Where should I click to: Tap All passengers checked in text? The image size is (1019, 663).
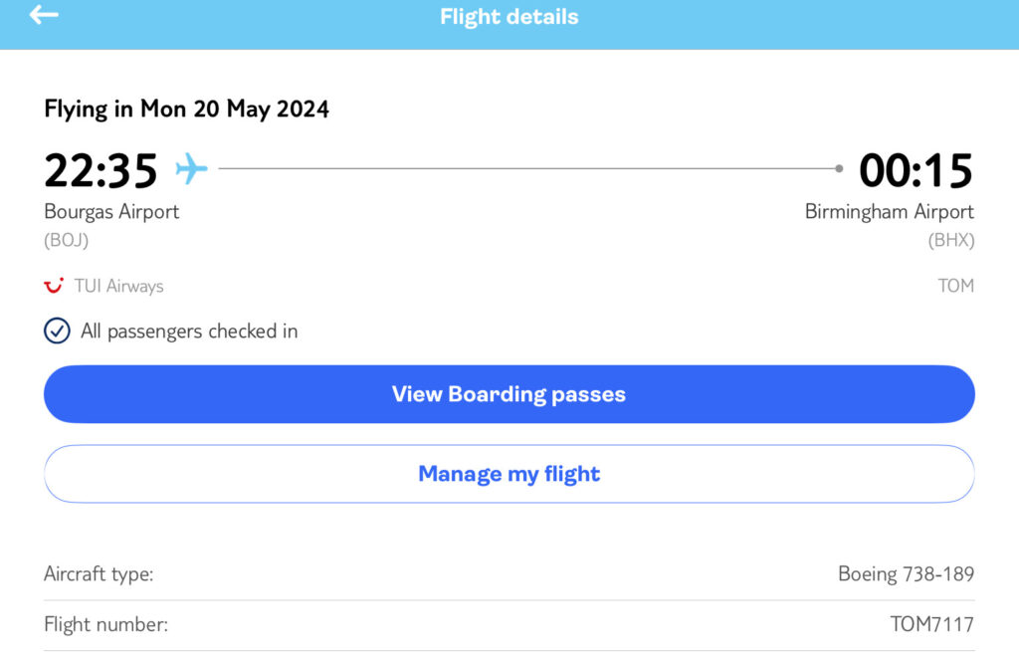pyautogui.click(x=189, y=331)
